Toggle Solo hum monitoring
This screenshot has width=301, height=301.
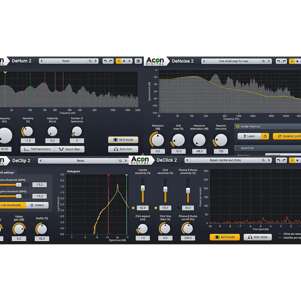click(123, 149)
